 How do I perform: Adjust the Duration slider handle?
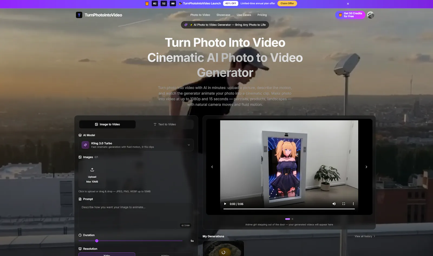pyautogui.click(x=97, y=241)
